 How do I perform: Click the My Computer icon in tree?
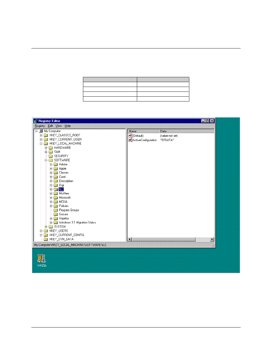pos(41,131)
